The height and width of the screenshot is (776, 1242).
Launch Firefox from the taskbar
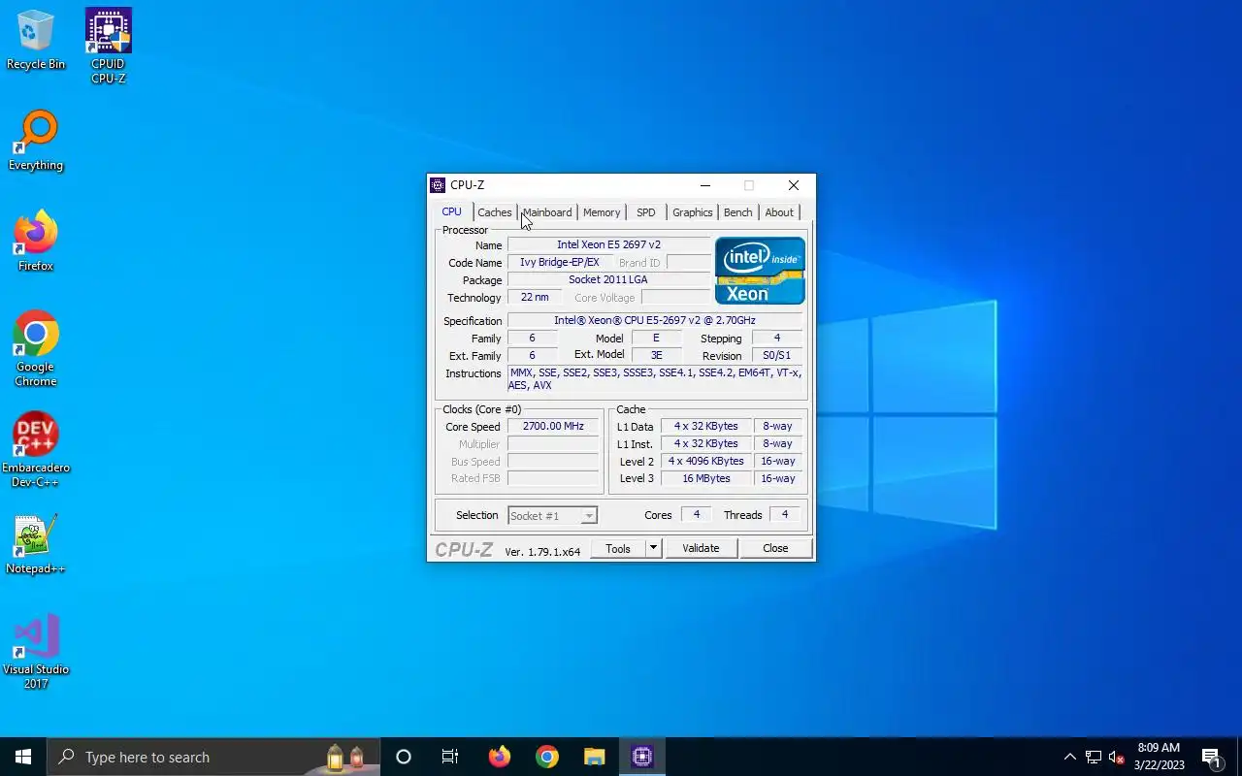click(x=500, y=757)
